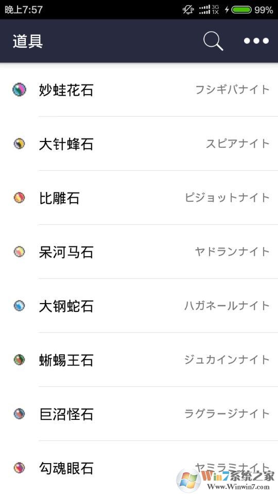Click the ハガネールナイト Japanese name
This screenshot has height=494, width=278.
(227, 306)
